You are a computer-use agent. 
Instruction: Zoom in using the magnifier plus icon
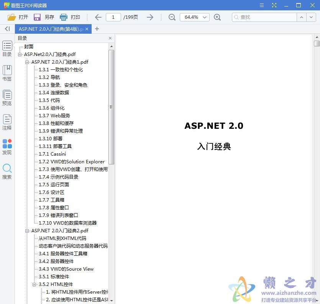[218, 17]
